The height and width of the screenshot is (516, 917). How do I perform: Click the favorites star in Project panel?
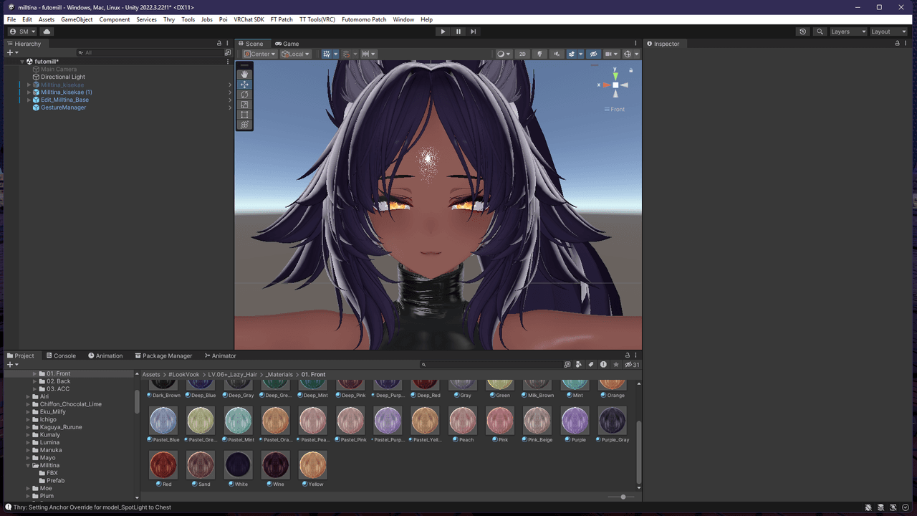[x=615, y=365]
